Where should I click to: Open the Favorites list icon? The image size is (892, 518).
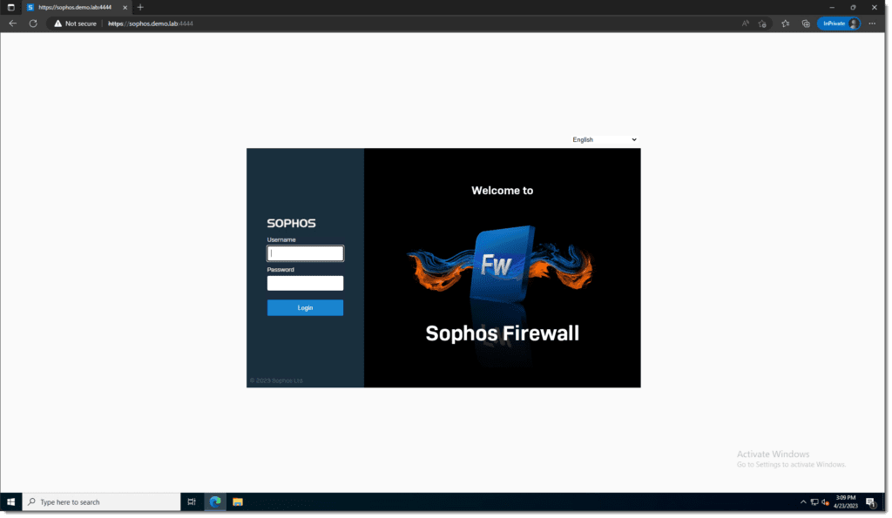click(787, 24)
